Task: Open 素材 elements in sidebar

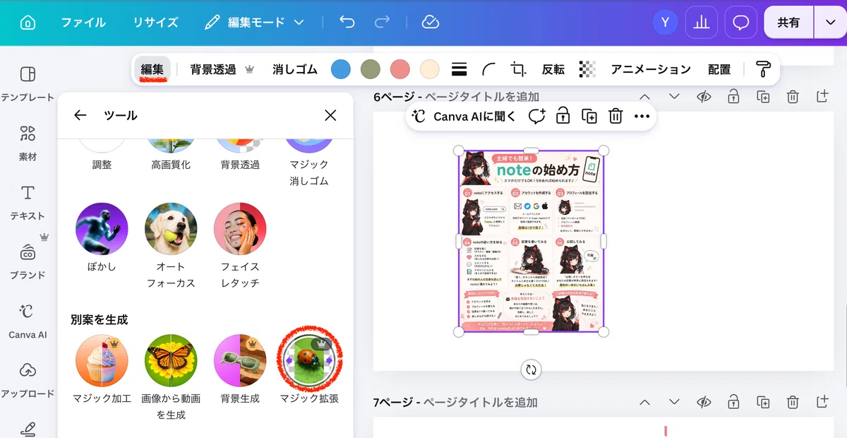Action: [x=28, y=143]
